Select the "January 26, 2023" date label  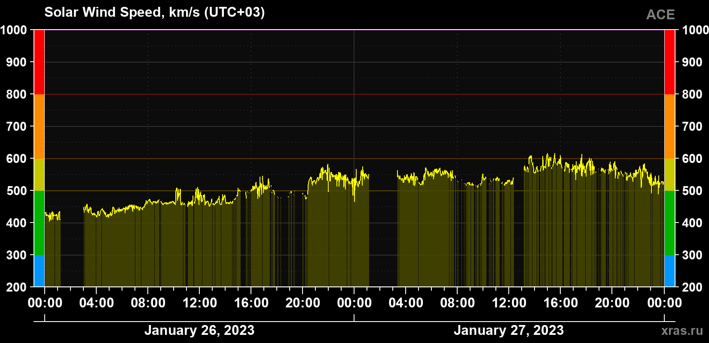coord(199,331)
